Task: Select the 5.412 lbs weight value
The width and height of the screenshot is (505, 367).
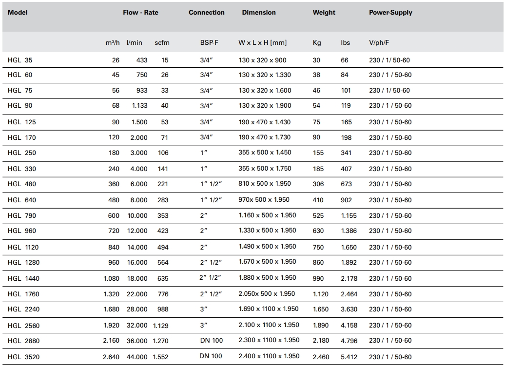Action: (x=349, y=357)
